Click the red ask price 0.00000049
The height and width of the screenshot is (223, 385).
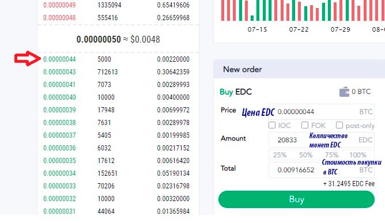point(60,5)
